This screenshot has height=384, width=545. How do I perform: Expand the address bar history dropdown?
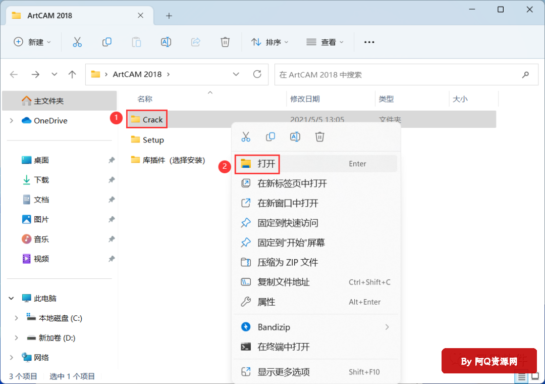[x=236, y=74]
